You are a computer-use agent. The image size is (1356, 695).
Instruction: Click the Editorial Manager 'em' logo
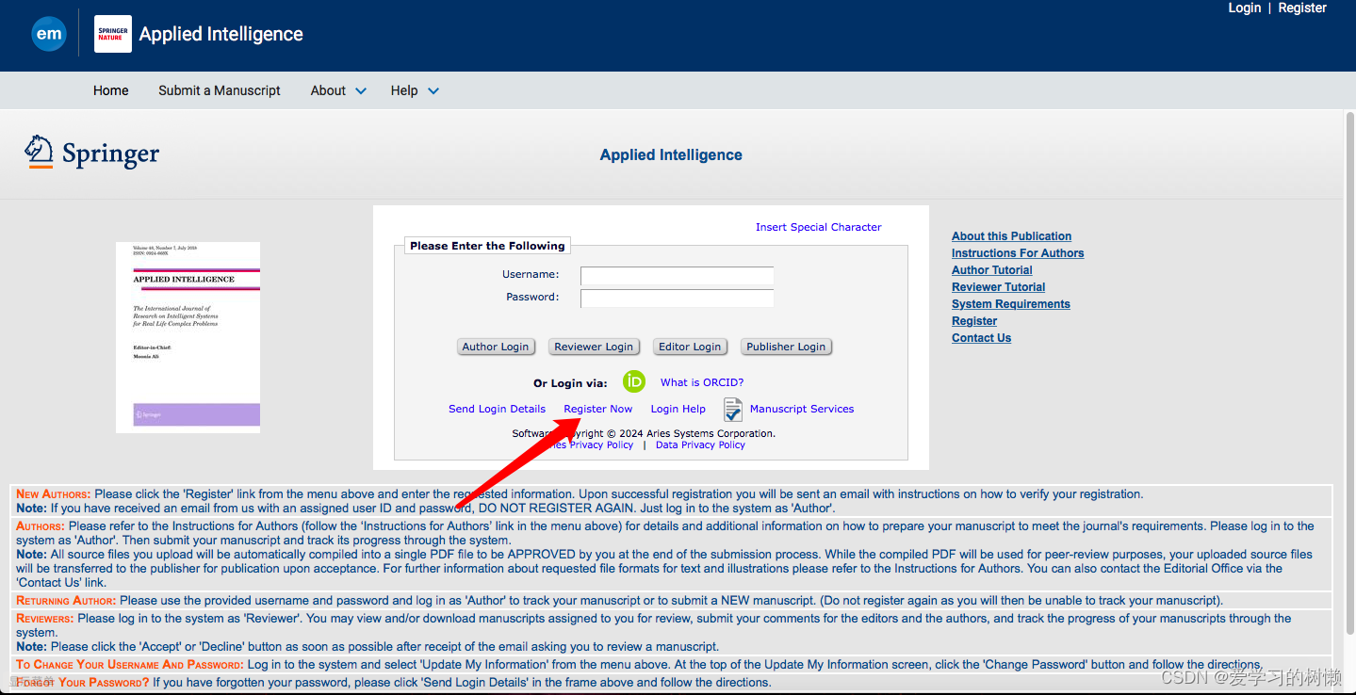click(x=49, y=35)
